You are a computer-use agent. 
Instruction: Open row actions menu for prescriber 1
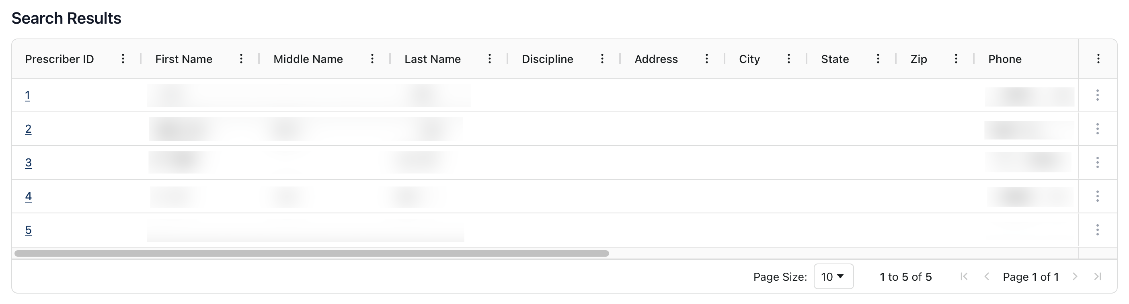pos(1098,95)
